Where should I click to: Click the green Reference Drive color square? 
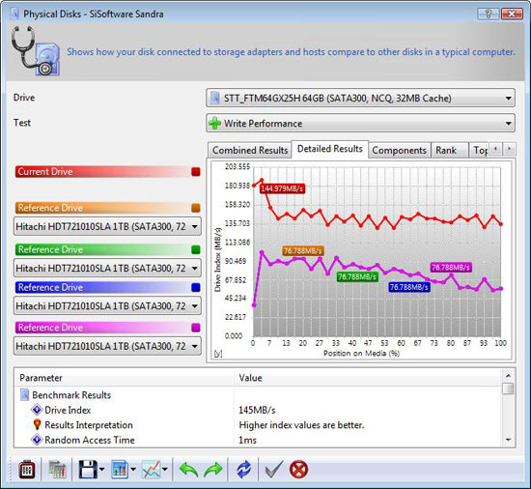pos(196,249)
